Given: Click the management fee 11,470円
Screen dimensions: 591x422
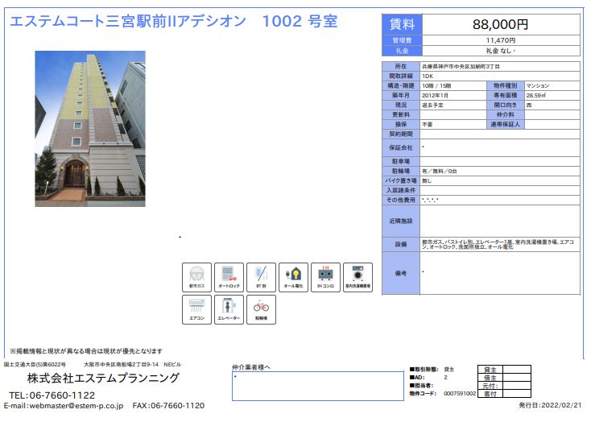Looking at the screenshot, I should [x=501, y=40].
